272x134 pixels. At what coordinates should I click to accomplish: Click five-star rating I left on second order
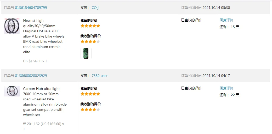click(x=90, y=94)
